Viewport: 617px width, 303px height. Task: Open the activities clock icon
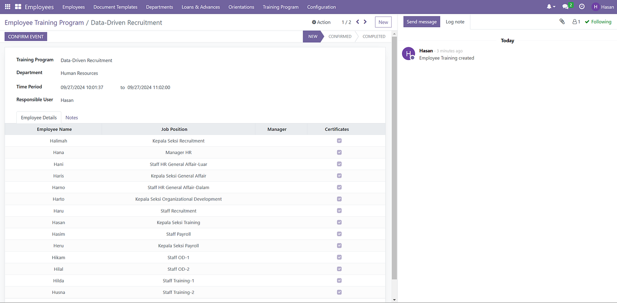coord(582,6)
